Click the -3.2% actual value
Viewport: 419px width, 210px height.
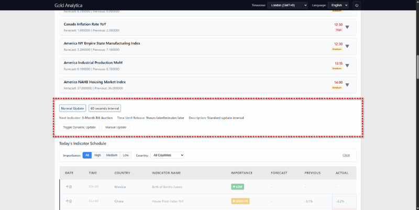[340, 201]
